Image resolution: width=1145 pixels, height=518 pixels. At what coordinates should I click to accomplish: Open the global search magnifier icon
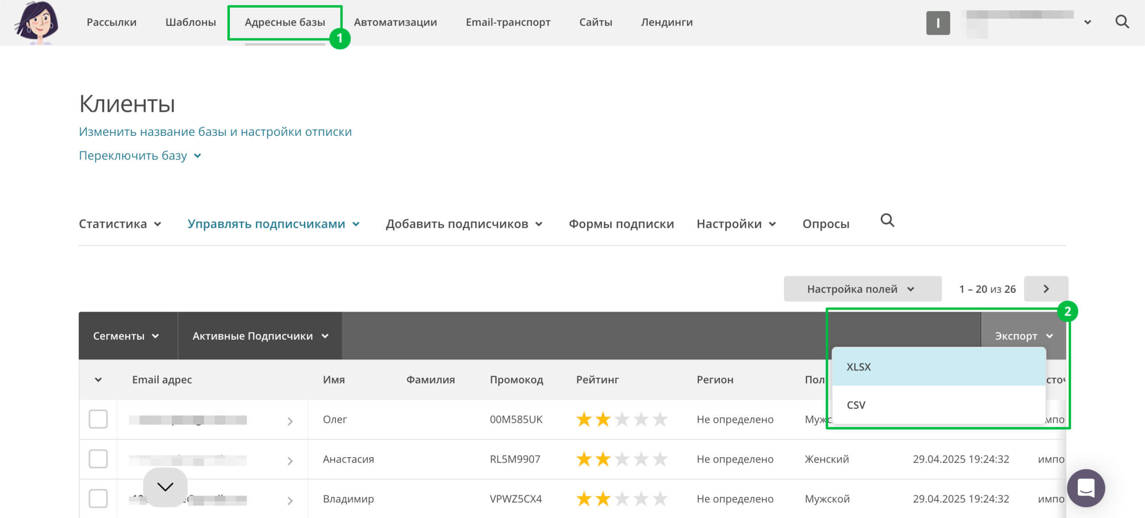tap(1122, 21)
